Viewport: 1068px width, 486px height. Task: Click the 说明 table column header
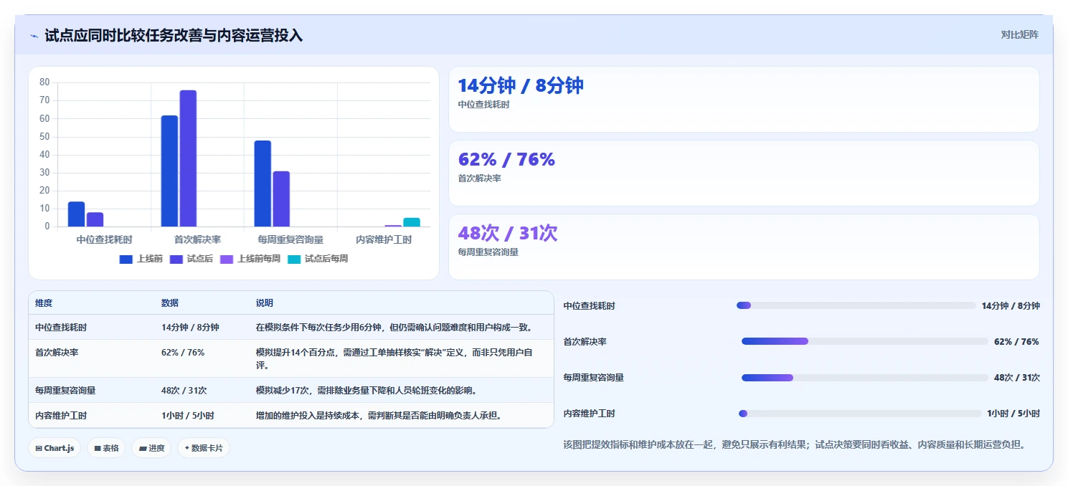265,303
